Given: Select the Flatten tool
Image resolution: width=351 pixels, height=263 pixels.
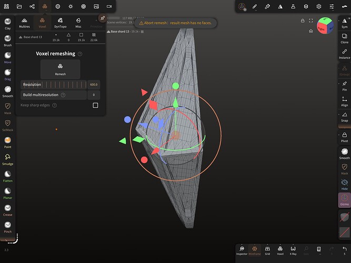Looking at the screenshot, I should pos(7,176).
